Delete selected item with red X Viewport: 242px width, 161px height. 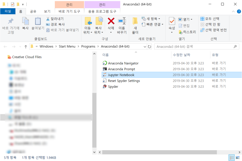point(111,21)
